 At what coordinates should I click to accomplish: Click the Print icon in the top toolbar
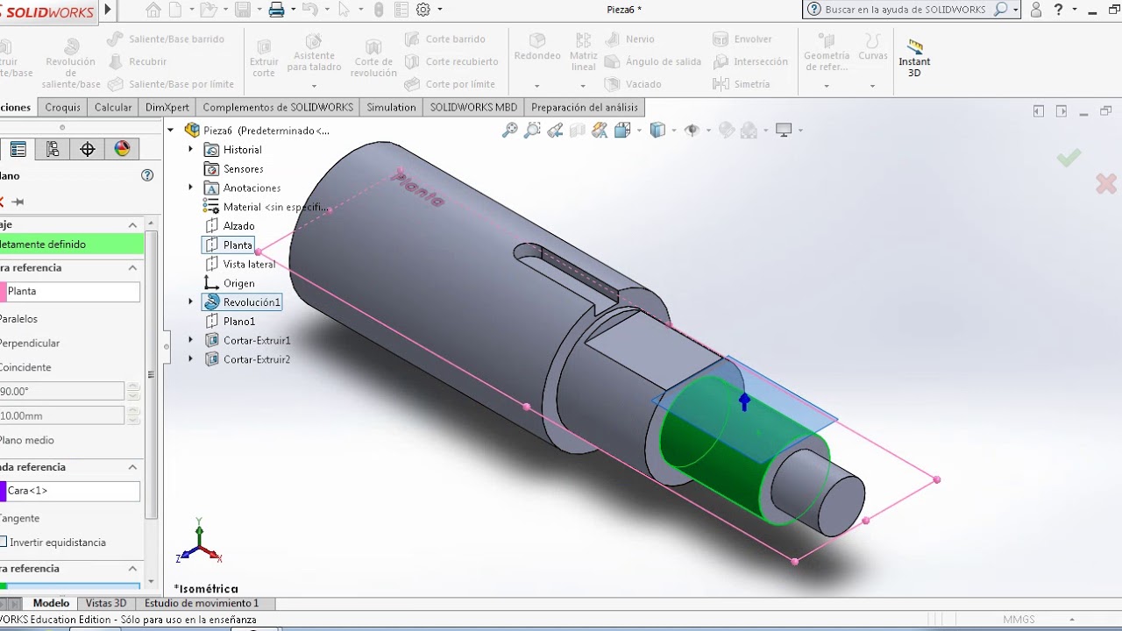point(276,10)
